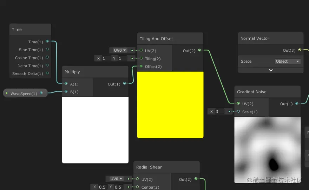Click the Smooth Delta(1) output port
The width and height of the screenshot is (309, 190).
(47, 73)
